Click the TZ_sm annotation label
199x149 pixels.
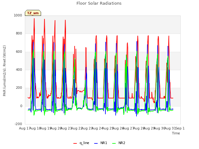33,13
